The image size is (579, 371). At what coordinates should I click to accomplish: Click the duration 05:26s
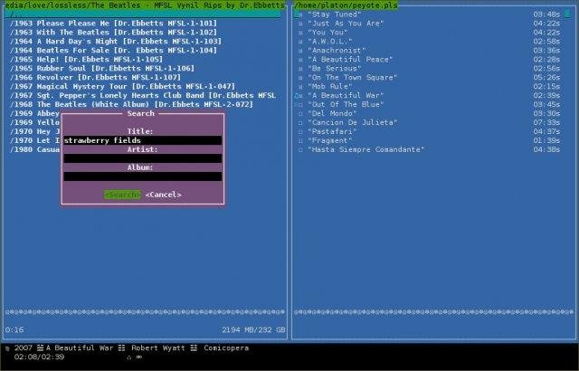pyautogui.click(x=546, y=78)
